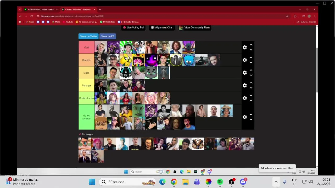The height and width of the screenshot is (188, 335).
Task: Open Chrome's three-dot menu
Action: (314, 16)
